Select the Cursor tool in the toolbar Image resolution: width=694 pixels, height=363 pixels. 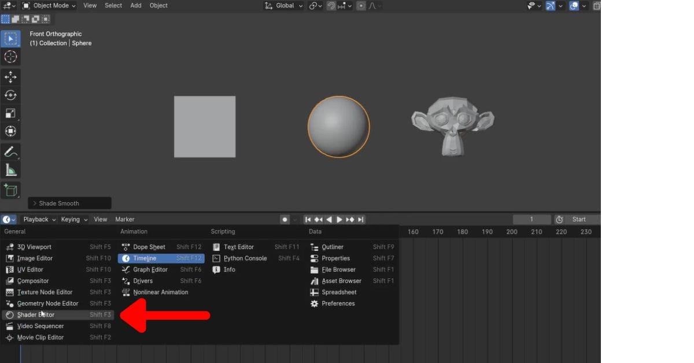pos(11,57)
